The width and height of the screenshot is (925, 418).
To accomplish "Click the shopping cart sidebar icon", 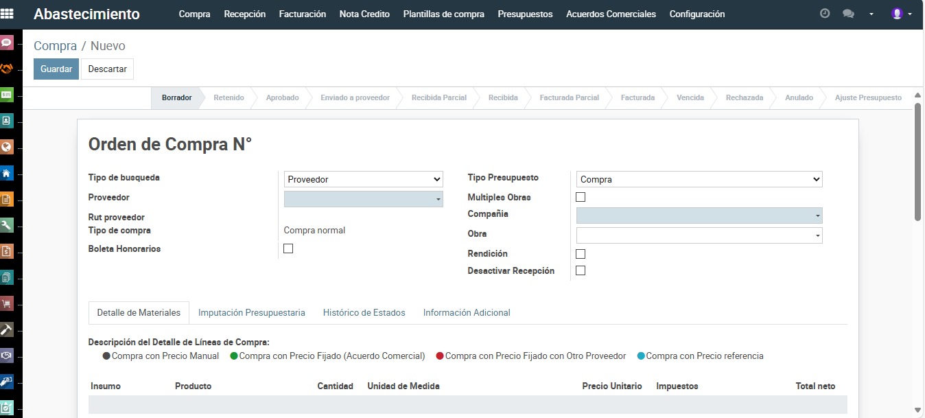I will tap(7, 303).
